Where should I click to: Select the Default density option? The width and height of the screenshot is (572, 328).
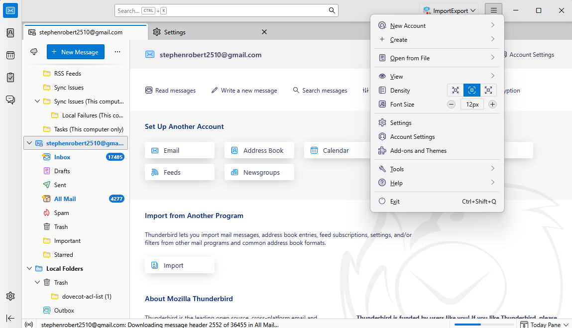[471, 90]
